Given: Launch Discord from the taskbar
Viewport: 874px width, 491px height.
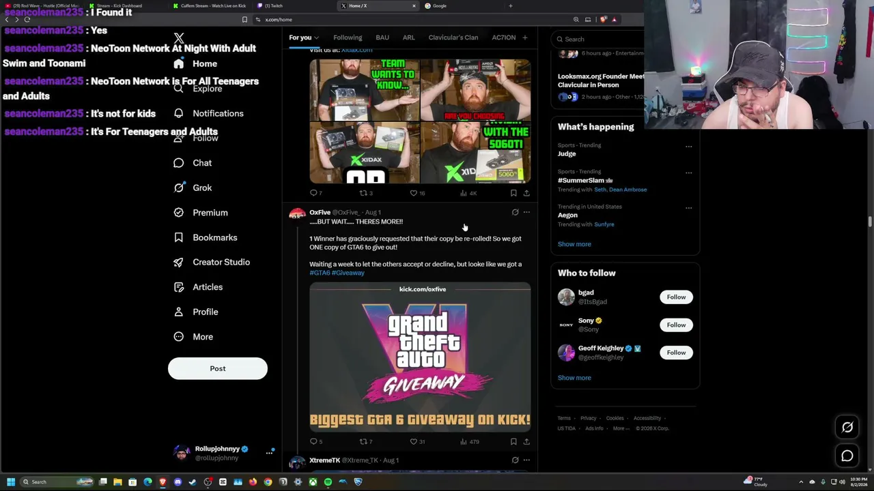Looking at the screenshot, I should pyautogui.click(x=178, y=482).
